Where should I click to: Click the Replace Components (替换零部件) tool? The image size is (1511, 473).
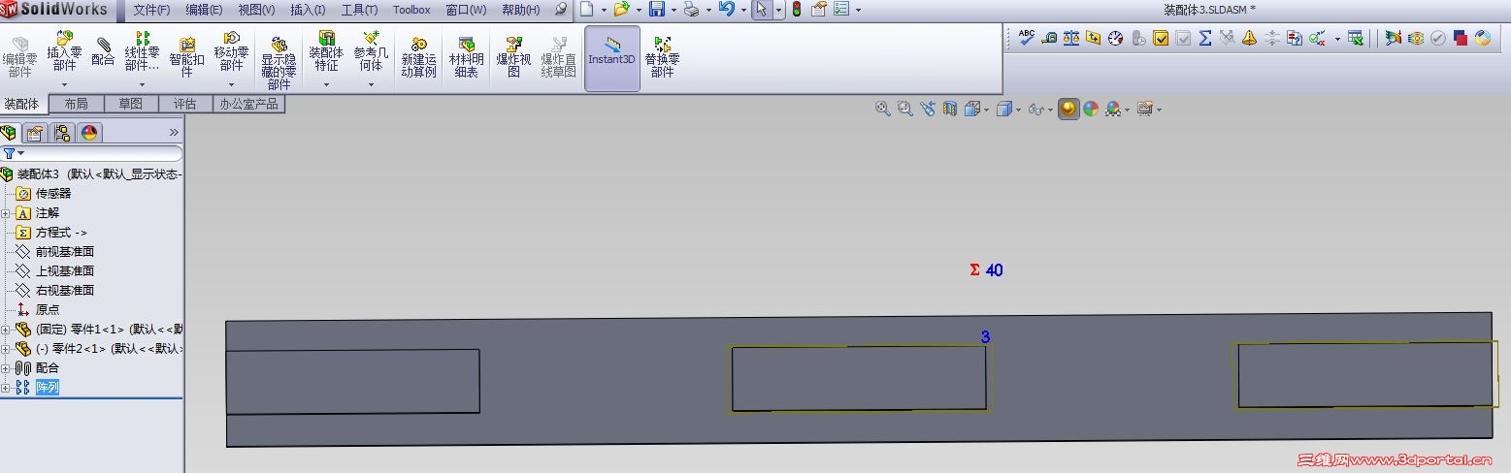tap(662, 57)
